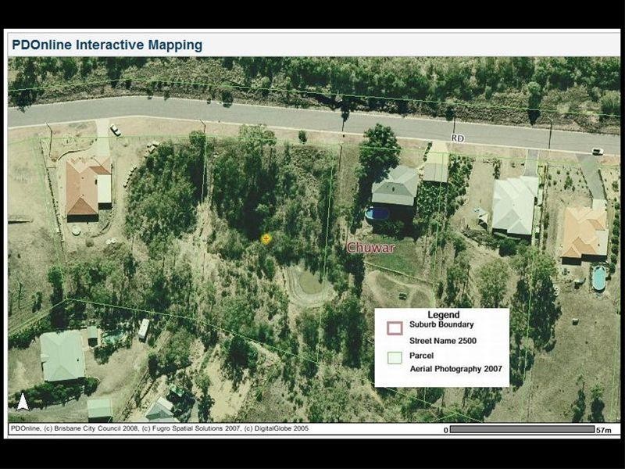
Task: Click 'Aerial Photography 2007' legend entry
Action: 456,369
